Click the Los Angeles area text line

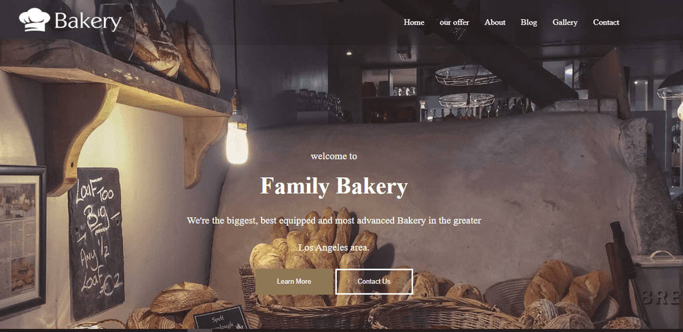334,247
